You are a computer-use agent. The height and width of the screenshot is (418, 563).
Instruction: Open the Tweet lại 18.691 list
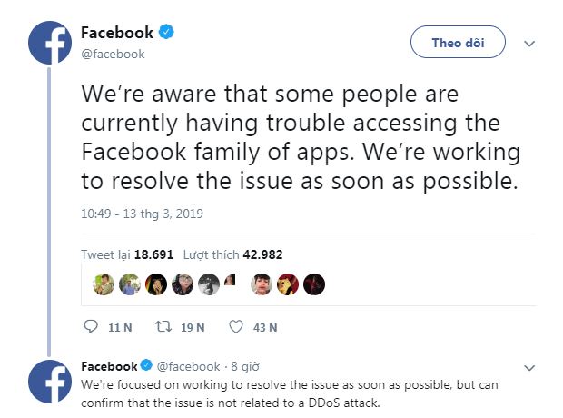(127, 254)
